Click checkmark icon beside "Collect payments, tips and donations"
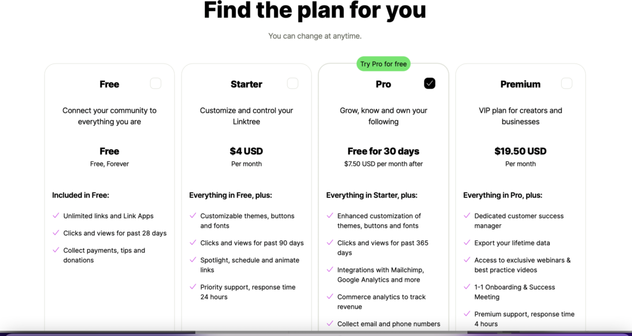 pos(56,250)
